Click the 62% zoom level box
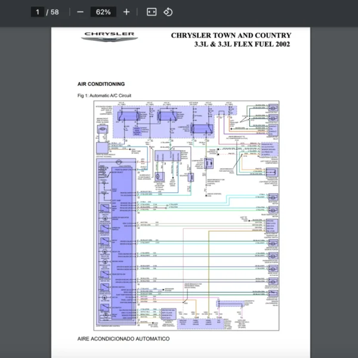The width and height of the screenshot is (358, 358). (x=103, y=12)
